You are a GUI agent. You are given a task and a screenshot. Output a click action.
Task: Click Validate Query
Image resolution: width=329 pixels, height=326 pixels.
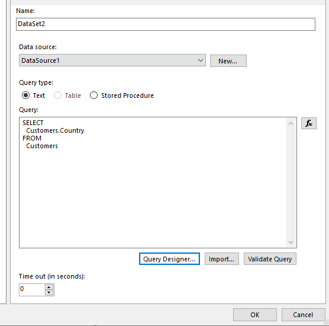click(270, 259)
